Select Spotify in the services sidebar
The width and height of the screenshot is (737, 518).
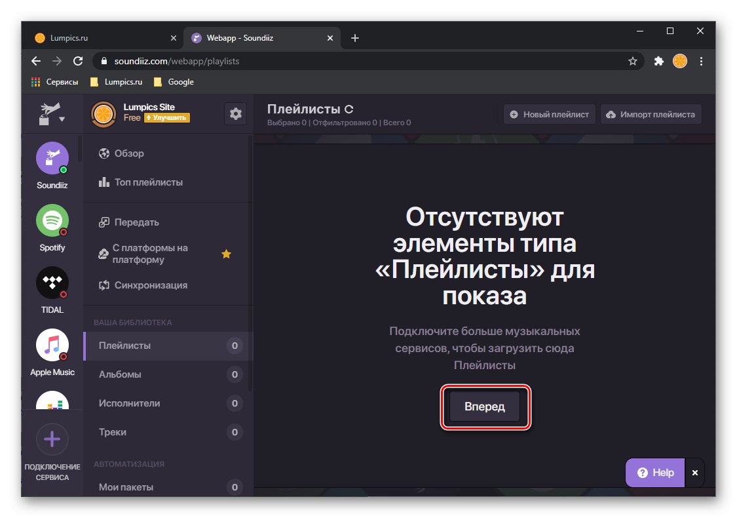point(52,221)
